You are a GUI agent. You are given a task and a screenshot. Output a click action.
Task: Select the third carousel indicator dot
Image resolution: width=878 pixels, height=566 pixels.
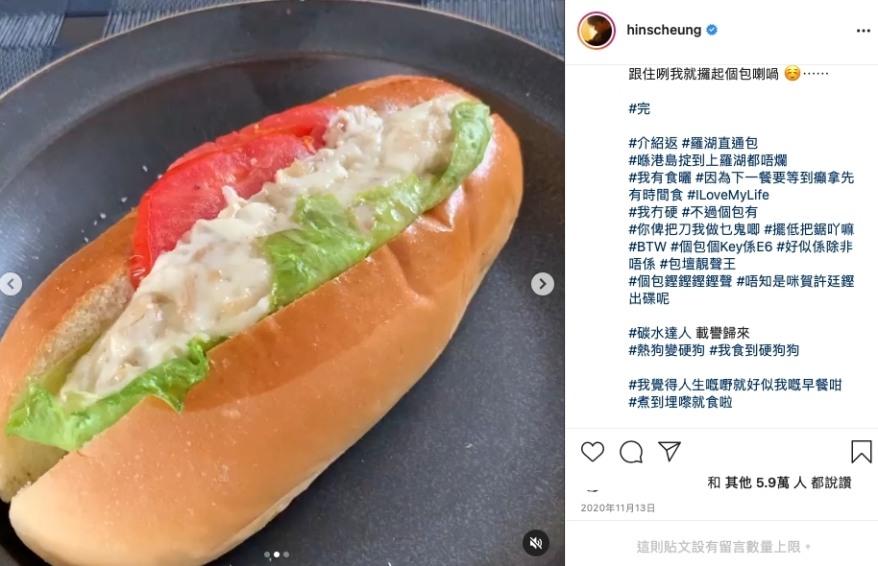tap(286, 554)
